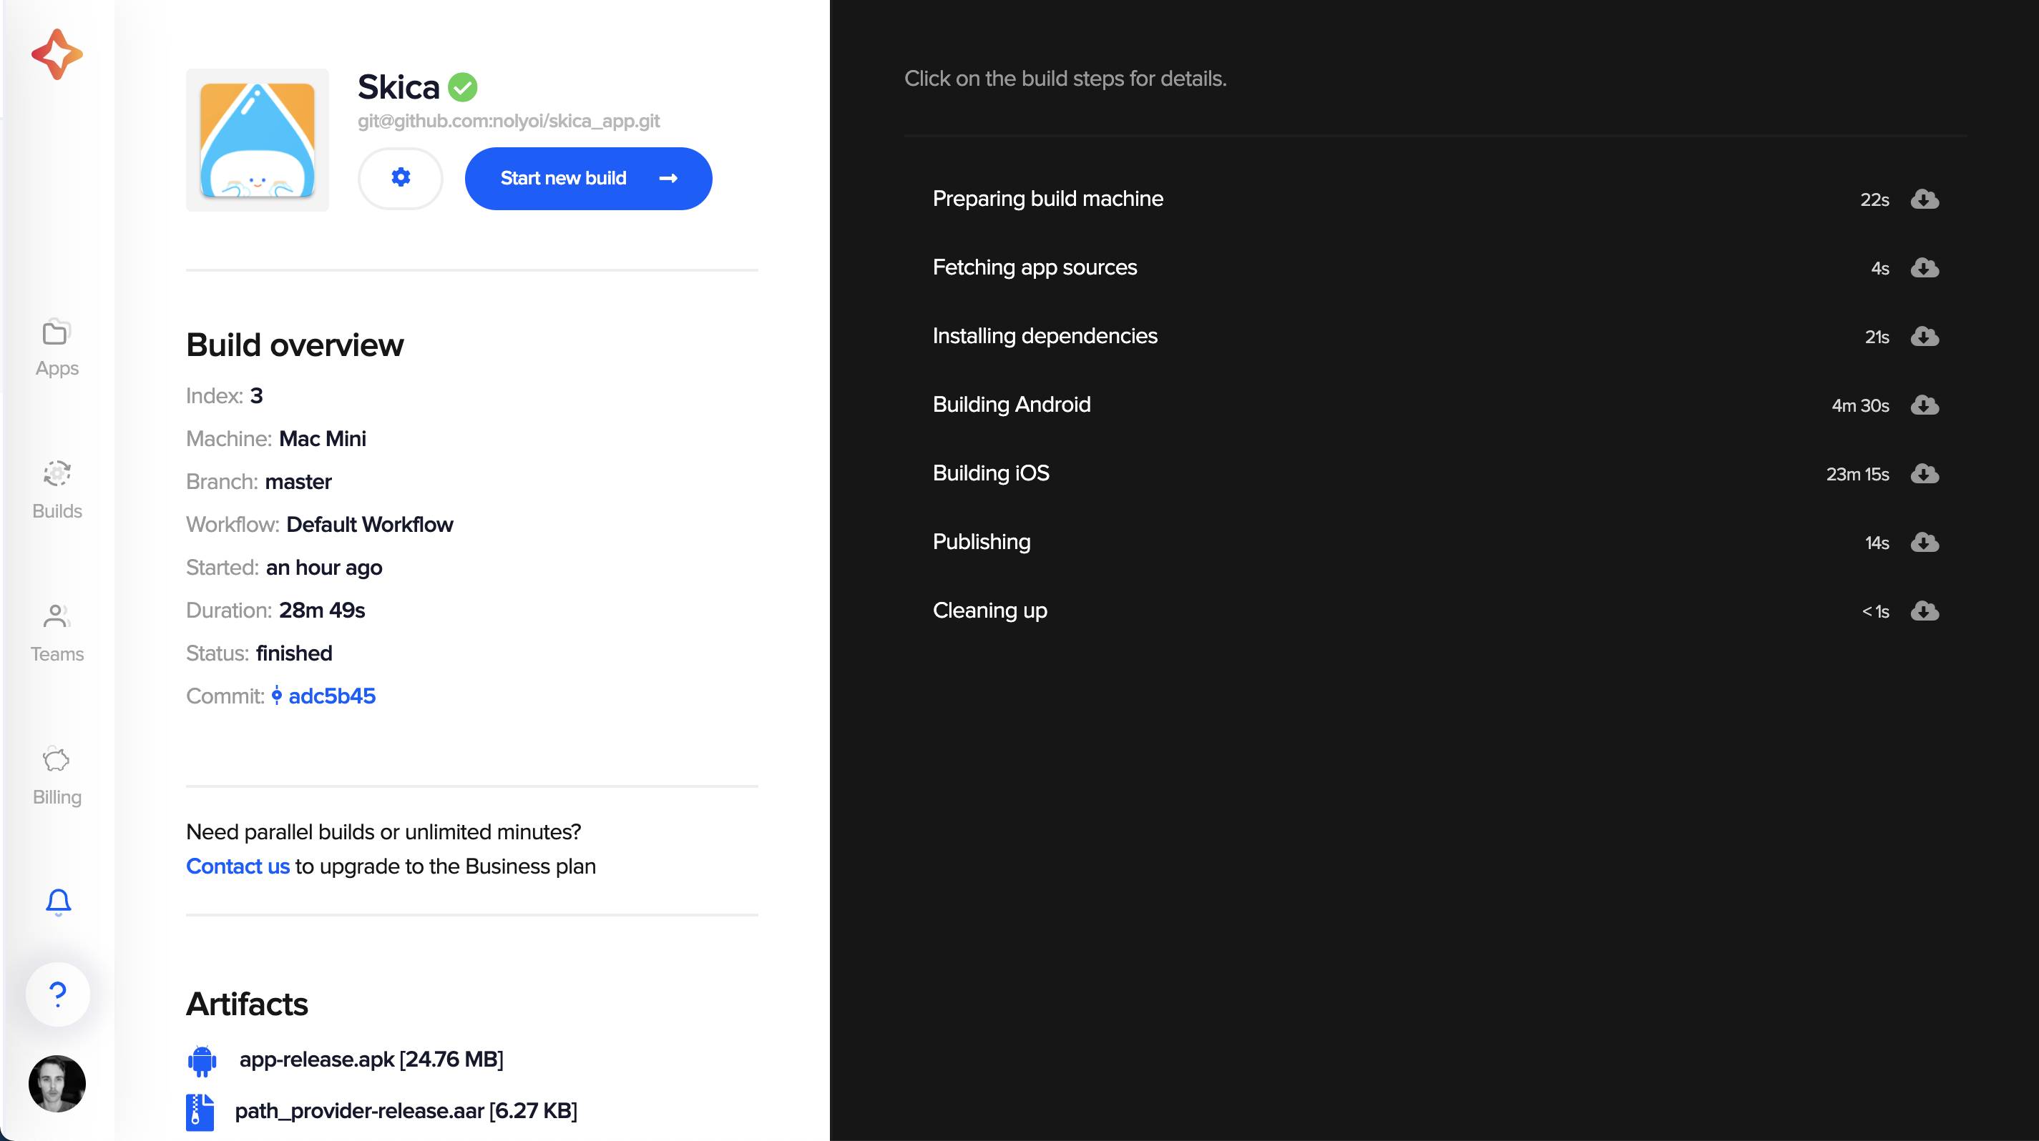The height and width of the screenshot is (1141, 2039).
Task: Open Teams section in sidebar
Action: (x=57, y=633)
